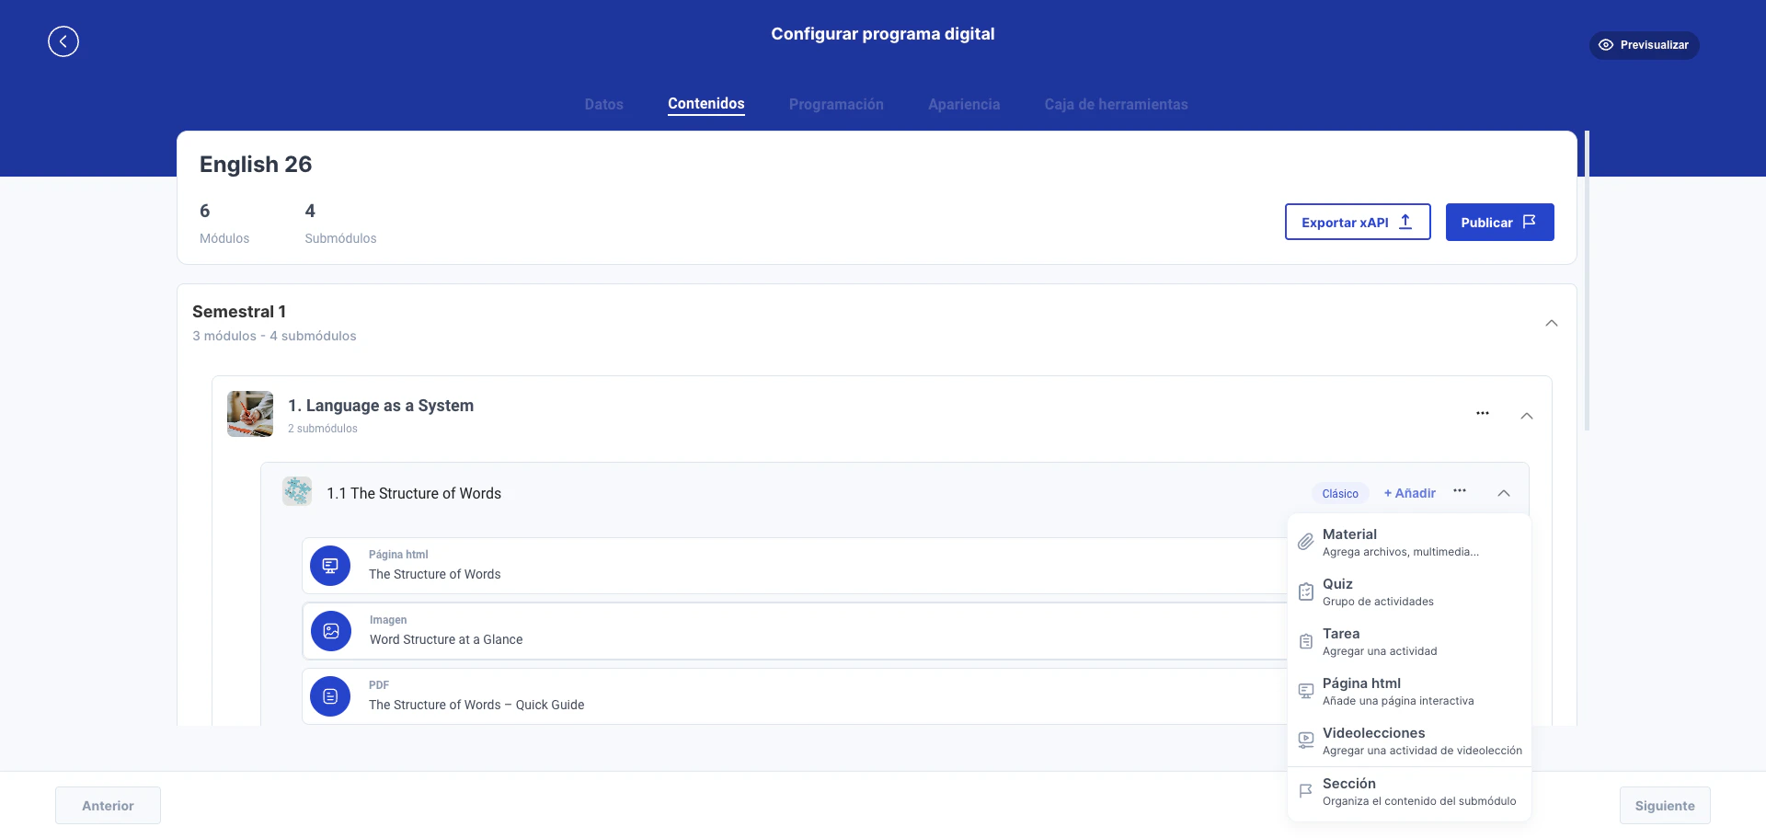Image resolution: width=1766 pixels, height=838 pixels.
Task: Click the Imagen icon beside Word Structure at a Glance
Action: click(330, 630)
